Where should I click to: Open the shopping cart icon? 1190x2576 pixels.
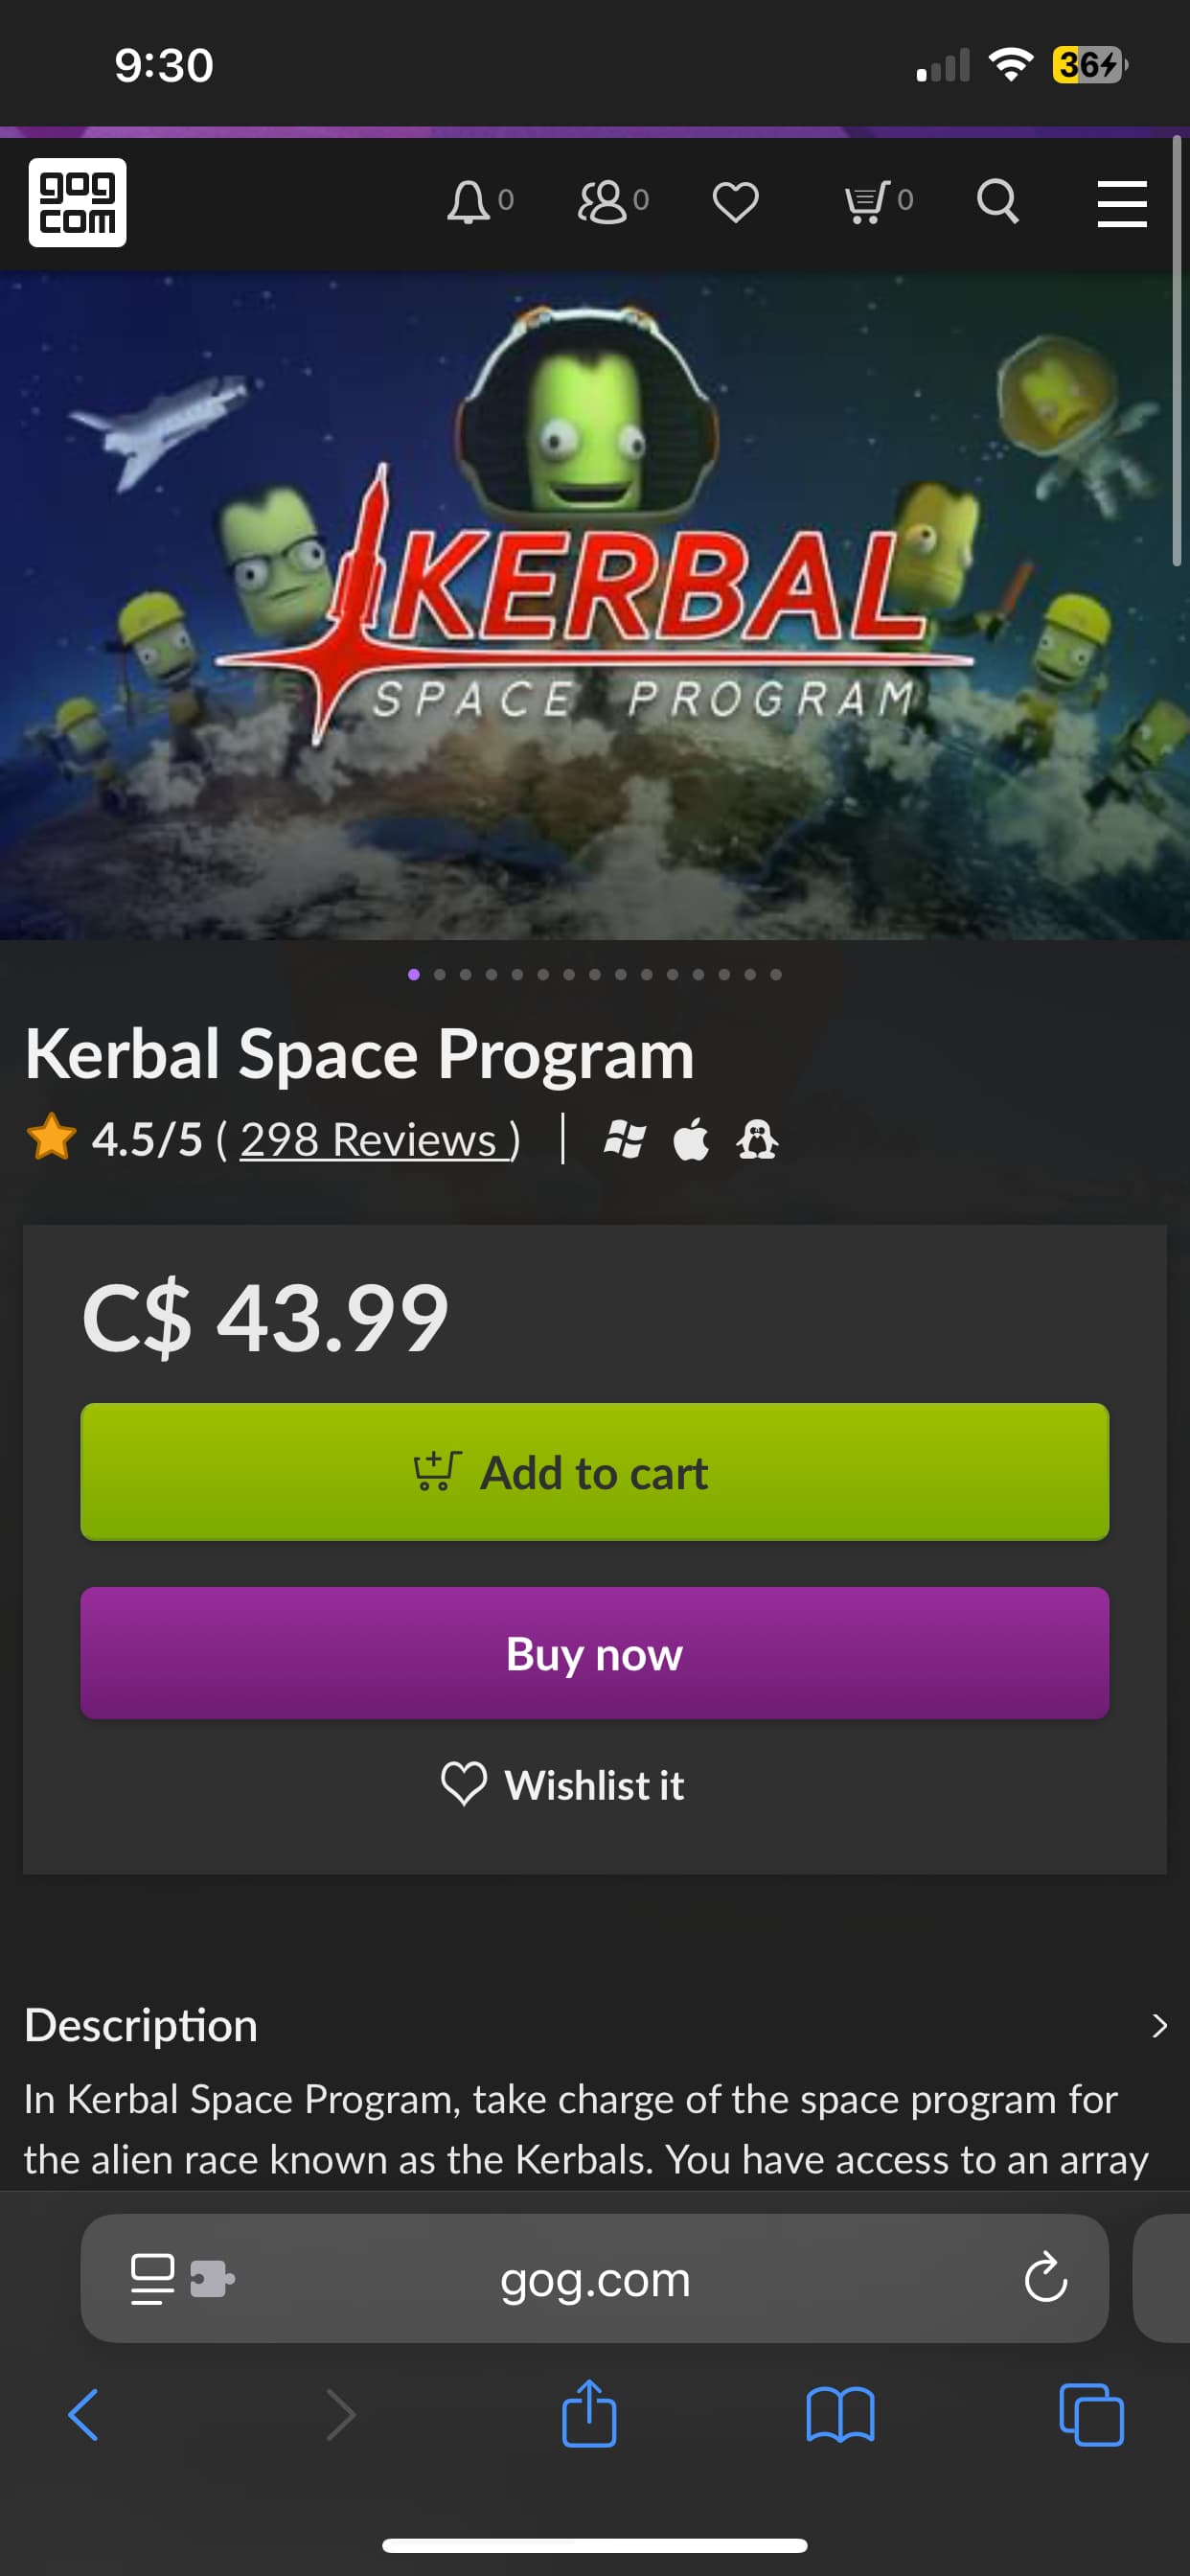pyautogui.click(x=866, y=202)
